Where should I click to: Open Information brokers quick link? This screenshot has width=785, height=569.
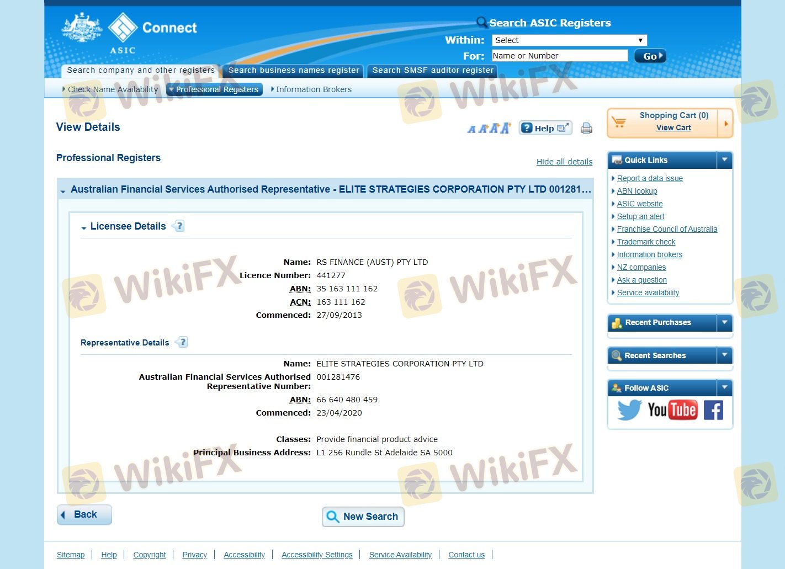tap(650, 254)
